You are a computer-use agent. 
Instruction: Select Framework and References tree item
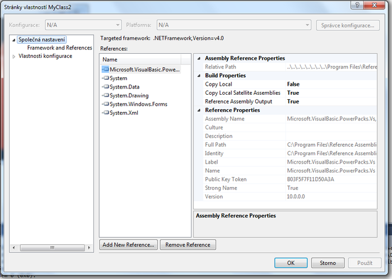59,48
